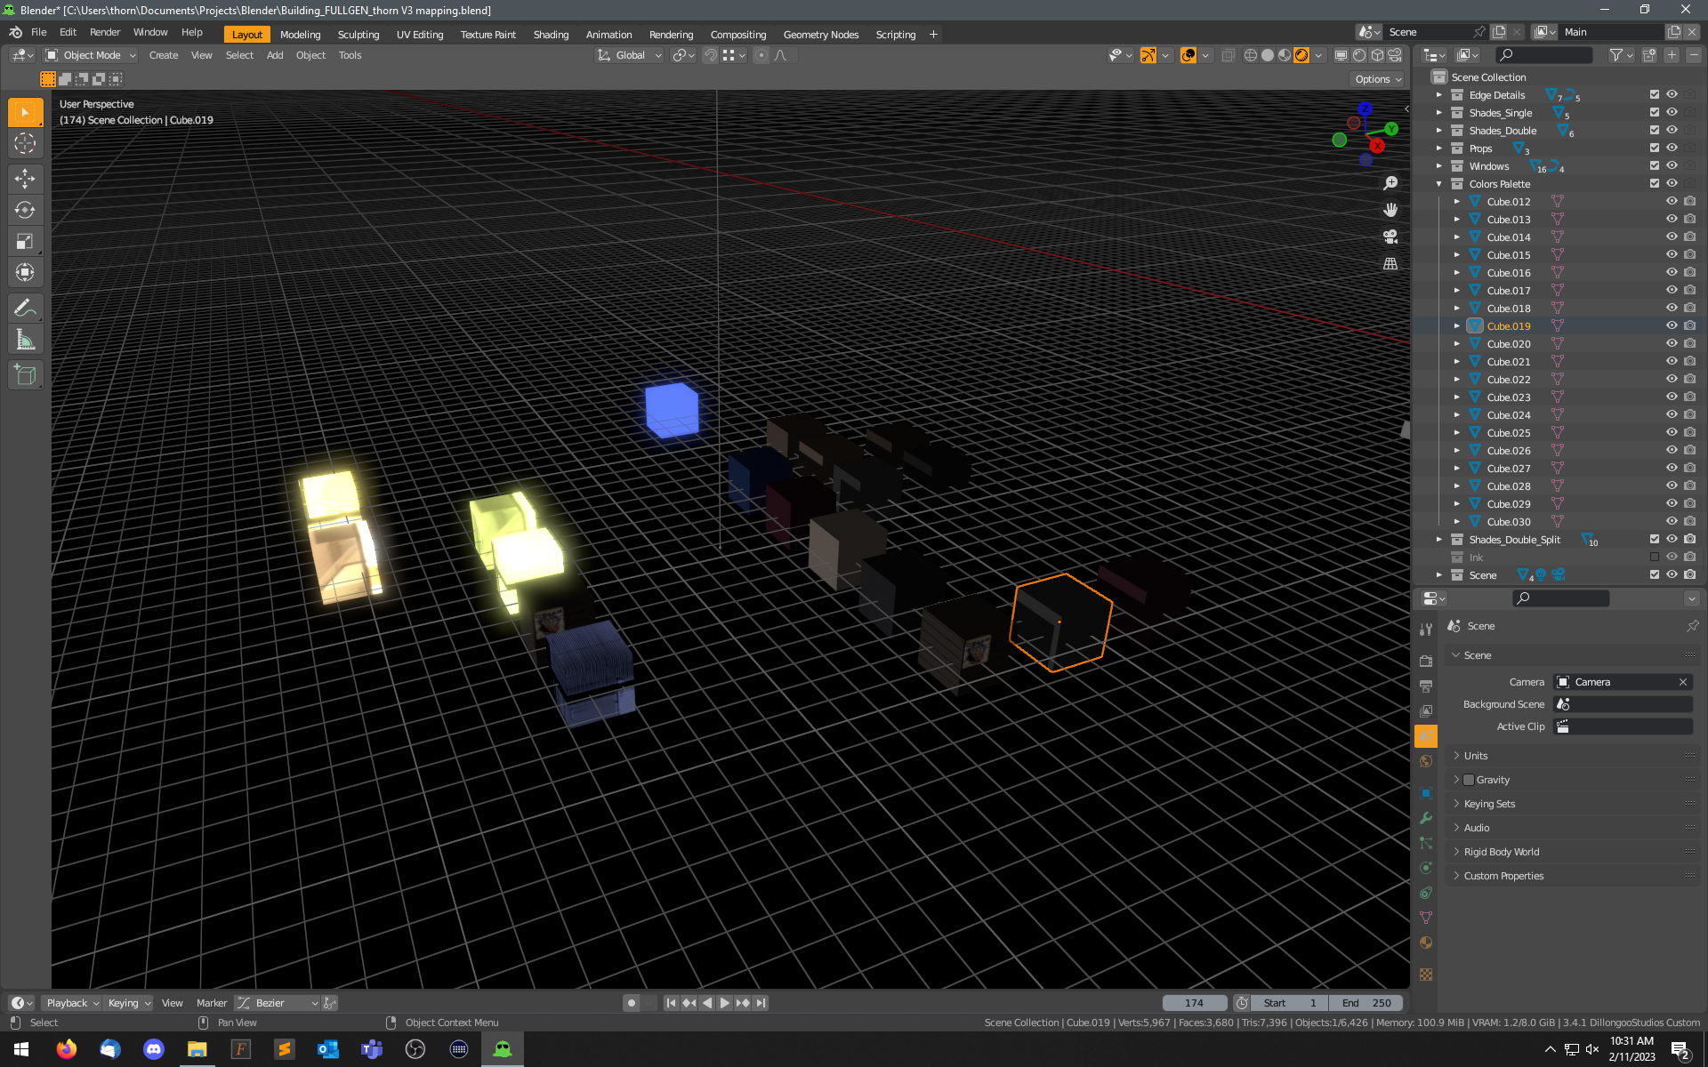Open the Texture properties checker icon
This screenshot has height=1067, width=1708.
tap(1426, 975)
